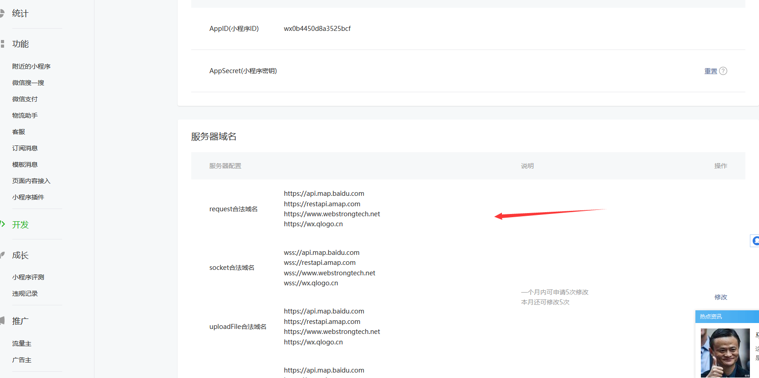Open 违规记录 under 成长
The image size is (759, 378).
click(x=25, y=293)
